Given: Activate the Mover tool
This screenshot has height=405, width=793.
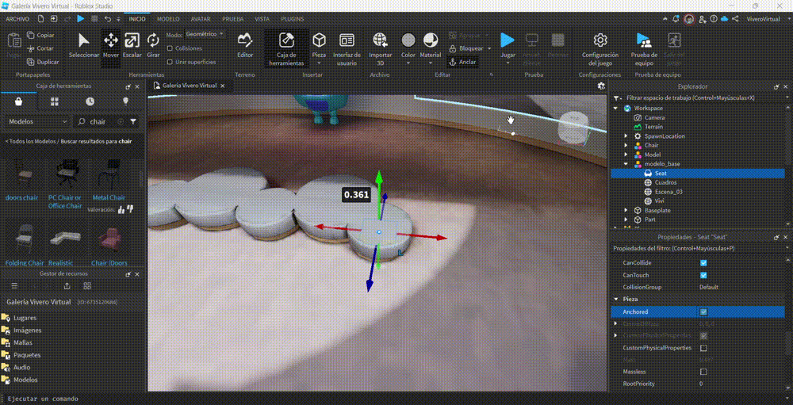Looking at the screenshot, I should (111, 45).
